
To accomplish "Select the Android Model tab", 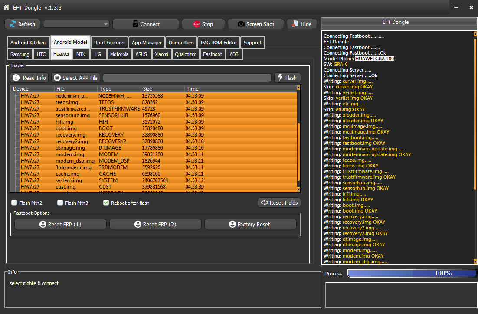I will click(70, 42).
